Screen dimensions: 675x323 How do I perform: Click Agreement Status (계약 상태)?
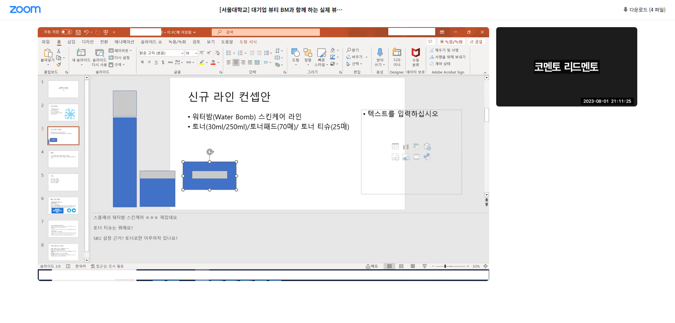[440, 64]
